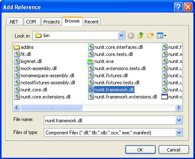Image resolution: width=195 pixels, height=159 pixels.
Task: Click the notestfixtures-assembly.dll file icon
Action: (17, 83)
